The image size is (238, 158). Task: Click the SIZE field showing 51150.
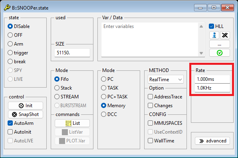[x=72, y=53]
